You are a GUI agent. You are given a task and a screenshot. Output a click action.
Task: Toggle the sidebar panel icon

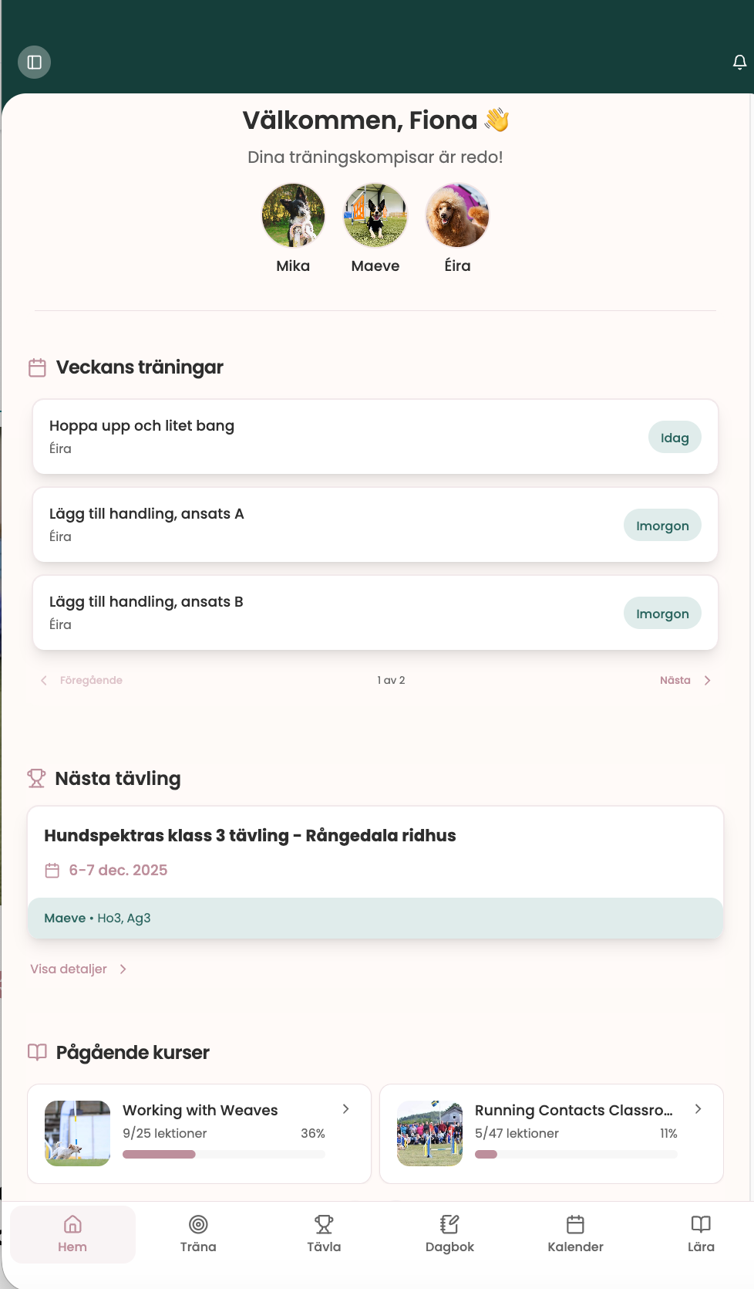35,63
